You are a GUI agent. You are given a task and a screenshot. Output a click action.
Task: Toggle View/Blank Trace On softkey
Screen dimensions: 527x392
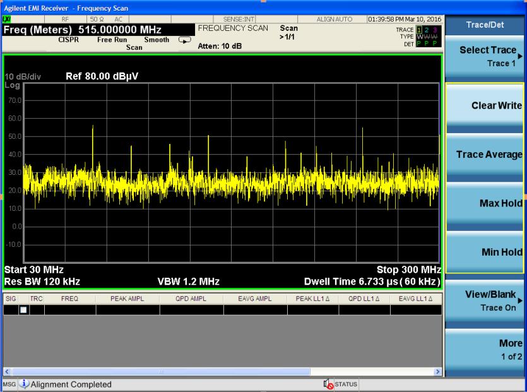coord(486,301)
